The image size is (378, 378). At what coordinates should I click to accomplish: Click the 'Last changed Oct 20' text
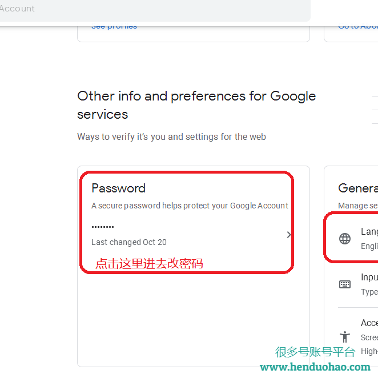coord(129,242)
